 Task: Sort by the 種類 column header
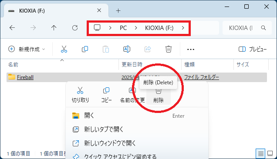tap(208, 65)
